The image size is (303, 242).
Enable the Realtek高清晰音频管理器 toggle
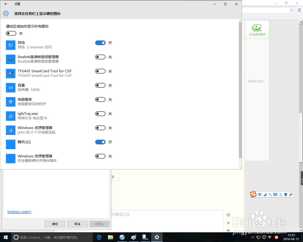pos(100,57)
